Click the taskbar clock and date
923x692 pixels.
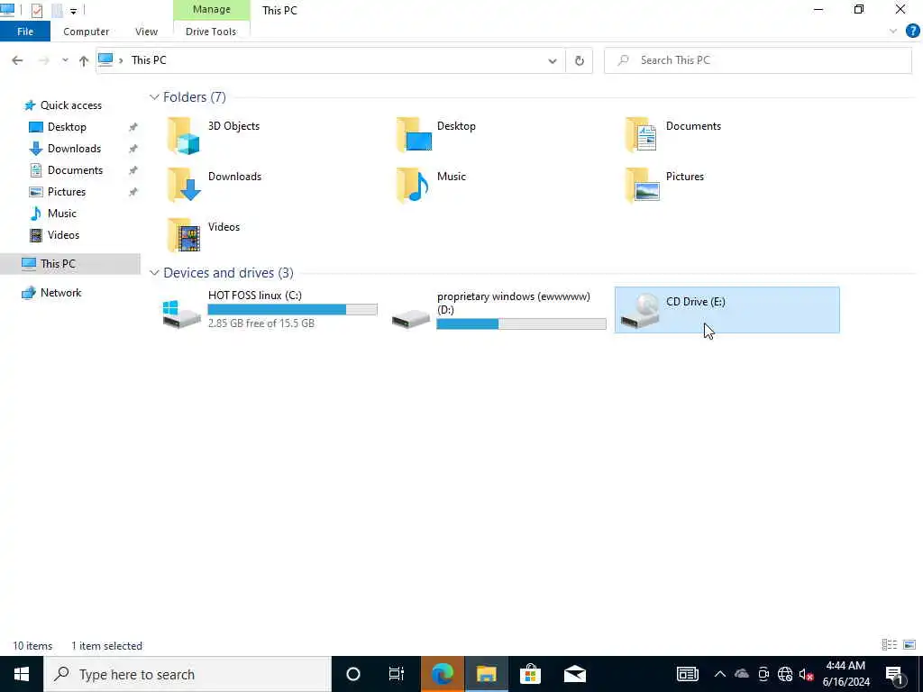coord(845,674)
